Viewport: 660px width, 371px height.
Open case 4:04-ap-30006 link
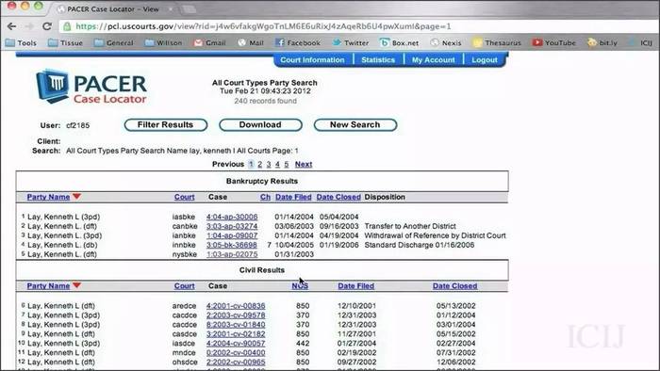232,217
